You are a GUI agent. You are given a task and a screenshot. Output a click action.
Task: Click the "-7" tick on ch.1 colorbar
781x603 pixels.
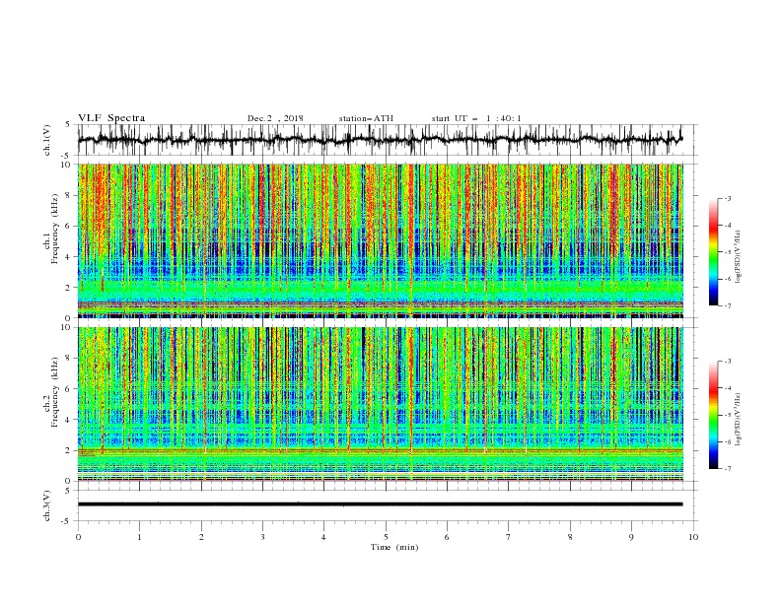coord(728,305)
